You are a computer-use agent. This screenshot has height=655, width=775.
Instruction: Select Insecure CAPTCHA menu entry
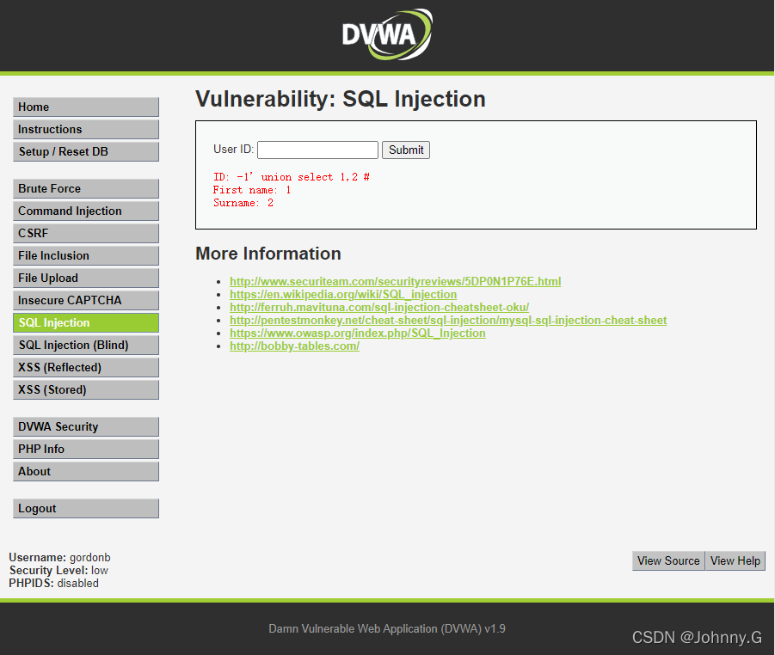pyautogui.click(x=86, y=300)
